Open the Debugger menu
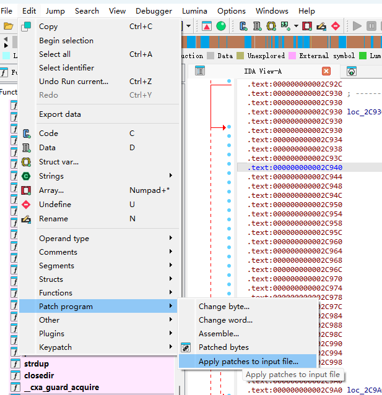The height and width of the screenshot is (395, 382). (154, 11)
